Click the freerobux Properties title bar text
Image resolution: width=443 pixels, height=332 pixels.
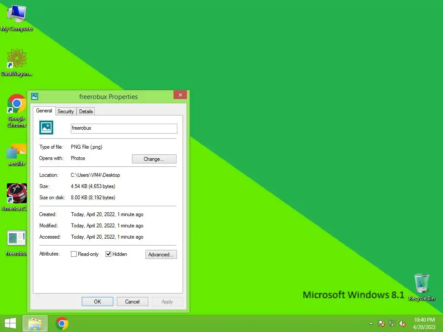109,96
